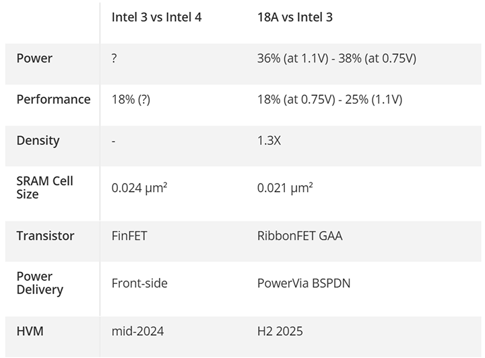
Task: Click the H2 2025 cell
Action: tap(280, 332)
